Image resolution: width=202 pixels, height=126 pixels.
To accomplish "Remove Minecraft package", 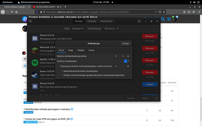I will tap(150, 48).
